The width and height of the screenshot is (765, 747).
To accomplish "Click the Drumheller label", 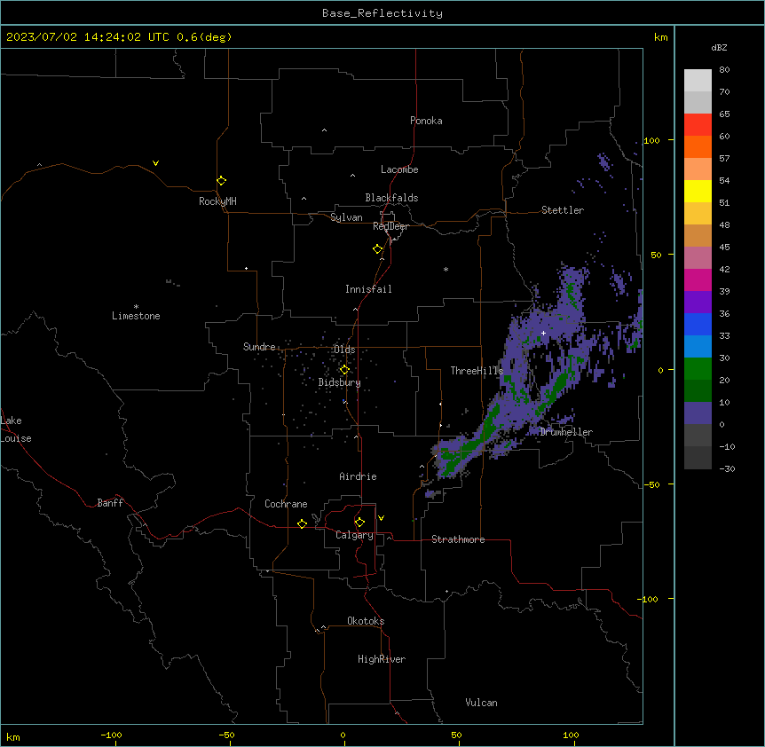I will 566,432.
